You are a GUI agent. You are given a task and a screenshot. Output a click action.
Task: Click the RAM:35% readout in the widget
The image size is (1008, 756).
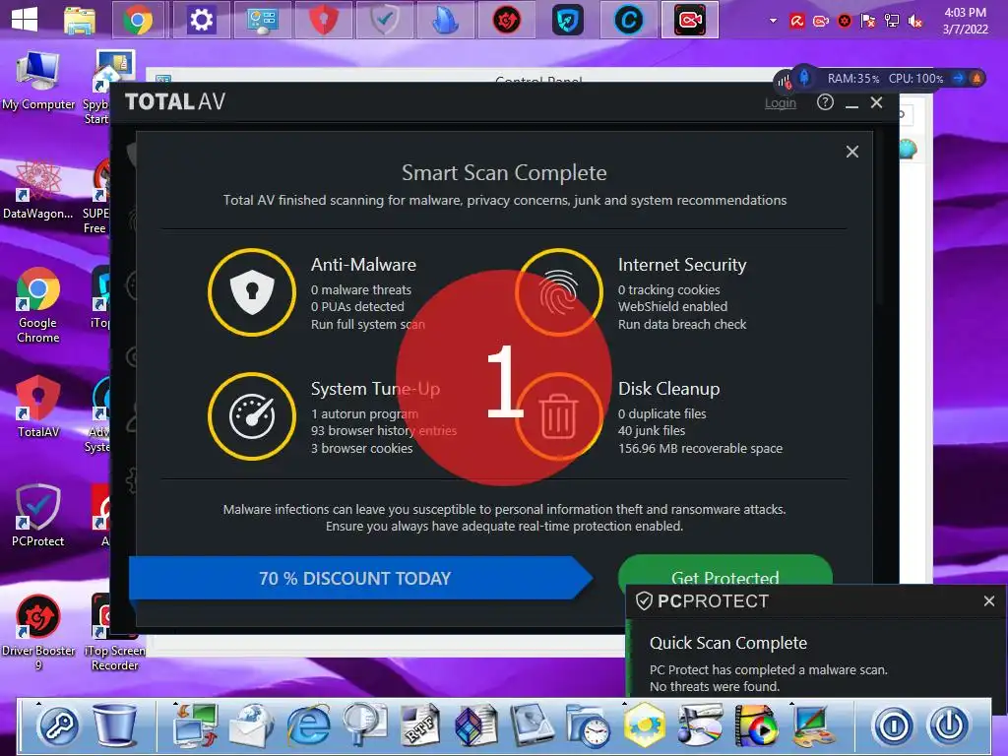[x=853, y=79]
